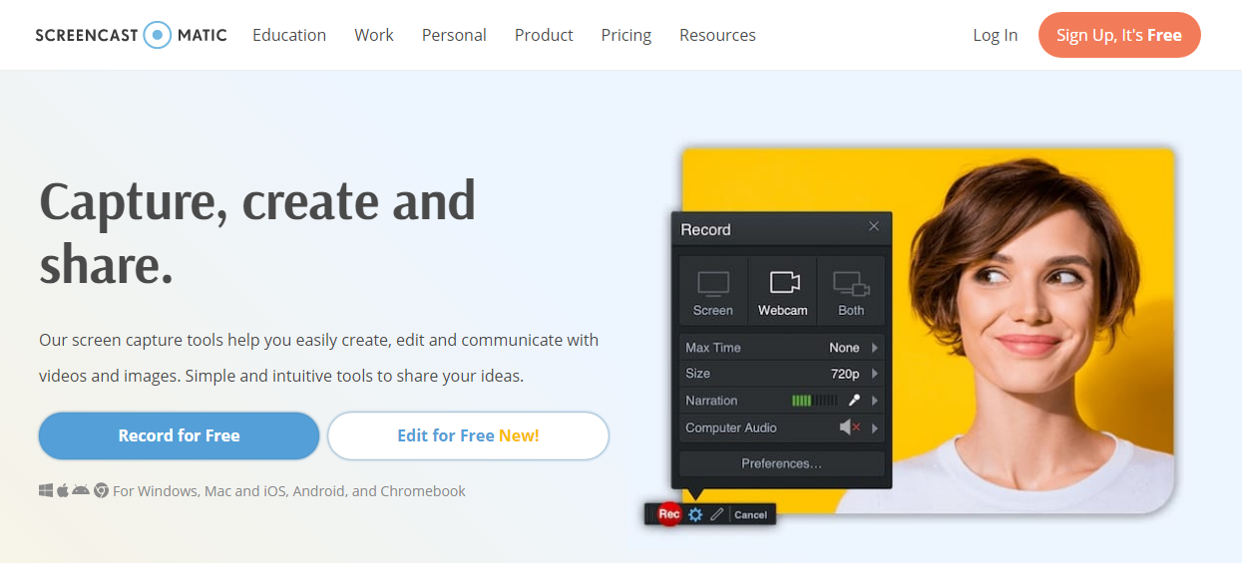Click the gear settings icon beside Rec
The image size is (1242, 563).
[x=696, y=514]
